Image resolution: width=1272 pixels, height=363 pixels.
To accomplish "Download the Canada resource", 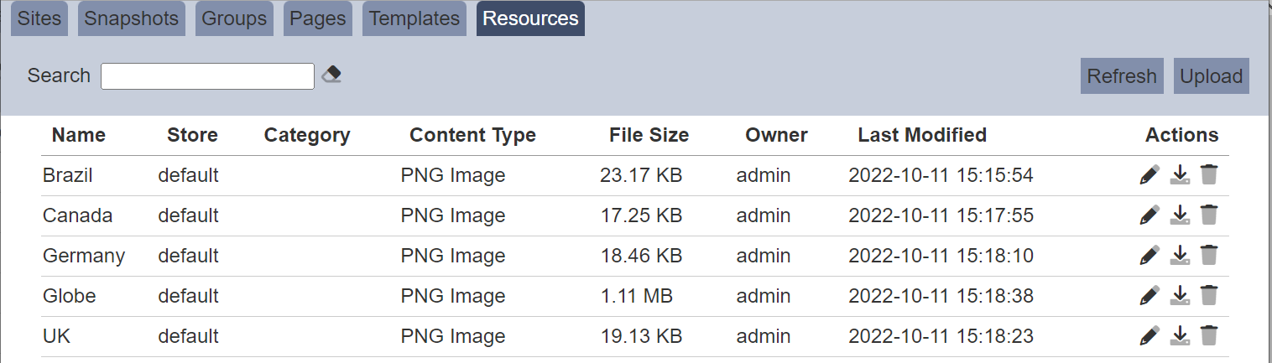I will tap(1180, 215).
